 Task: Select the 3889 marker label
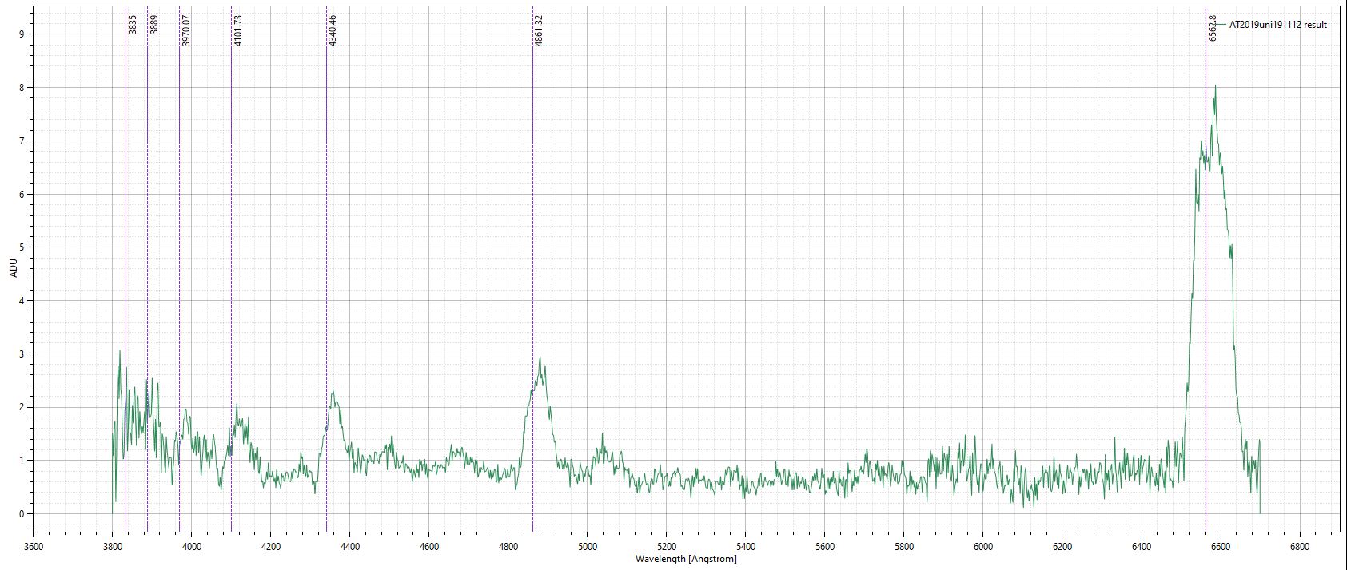click(x=154, y=24)
